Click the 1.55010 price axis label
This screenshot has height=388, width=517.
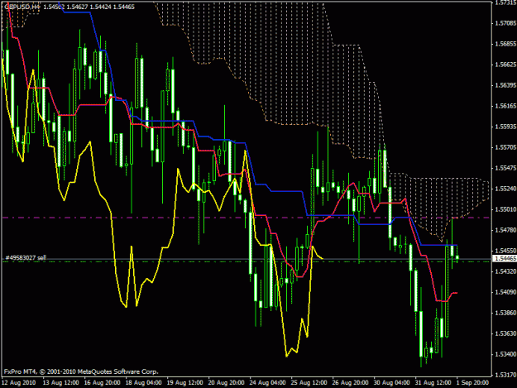(505, 209)
